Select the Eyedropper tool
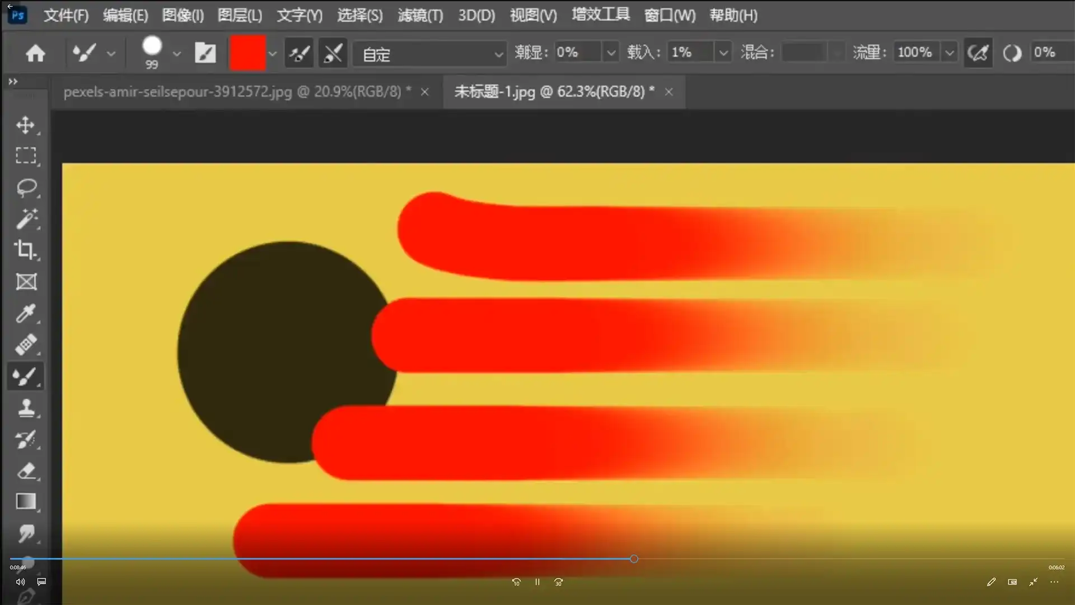Screen dimensions: 1075x605 [27, 313]
